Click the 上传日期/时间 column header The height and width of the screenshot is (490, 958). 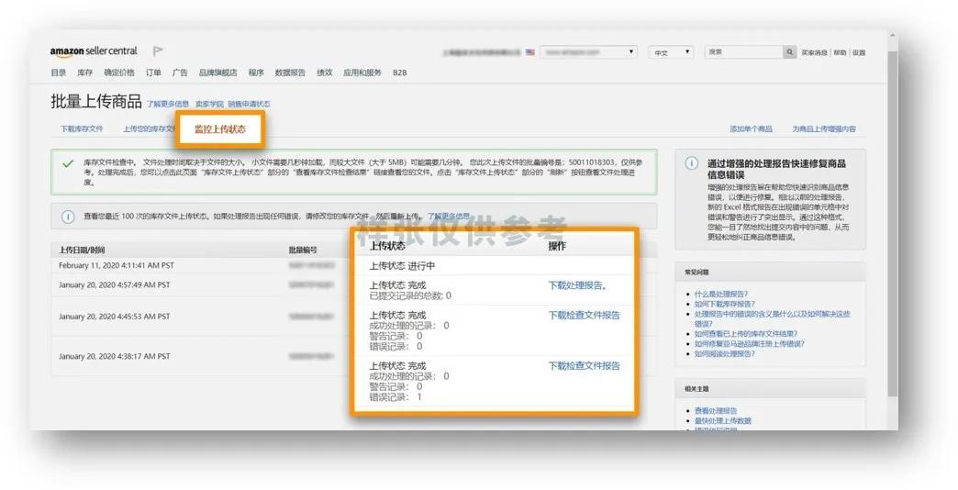pyautogui.click(x=82, y=250)
